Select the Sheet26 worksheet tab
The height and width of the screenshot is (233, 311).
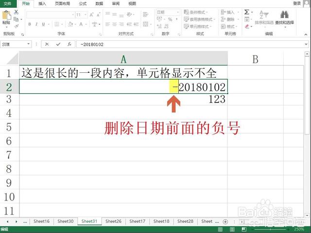[113, 221]
